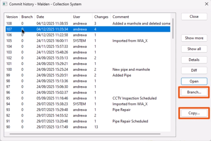This screenshot has height=141, width=211.
Task: Click SYSTEM user in version 94 row
Action: pos(79,104)
